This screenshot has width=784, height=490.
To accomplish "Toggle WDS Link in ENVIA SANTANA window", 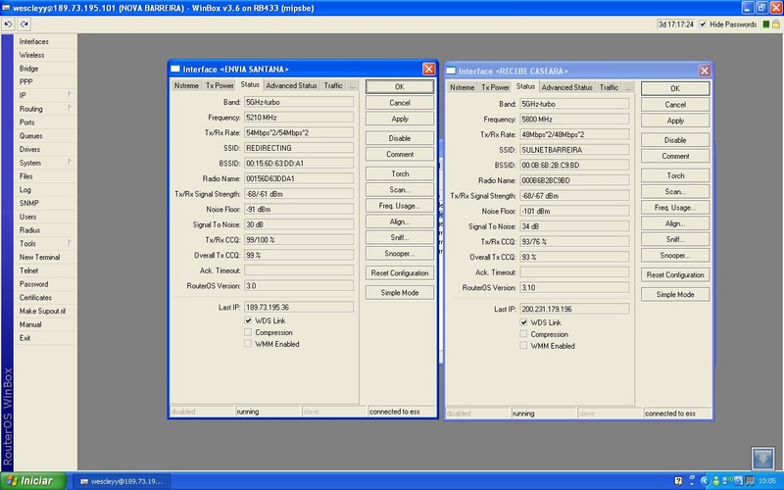I will tap(248, 320).
